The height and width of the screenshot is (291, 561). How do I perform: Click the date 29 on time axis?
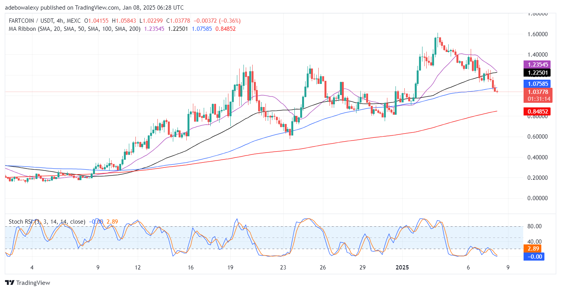point(362,268)
